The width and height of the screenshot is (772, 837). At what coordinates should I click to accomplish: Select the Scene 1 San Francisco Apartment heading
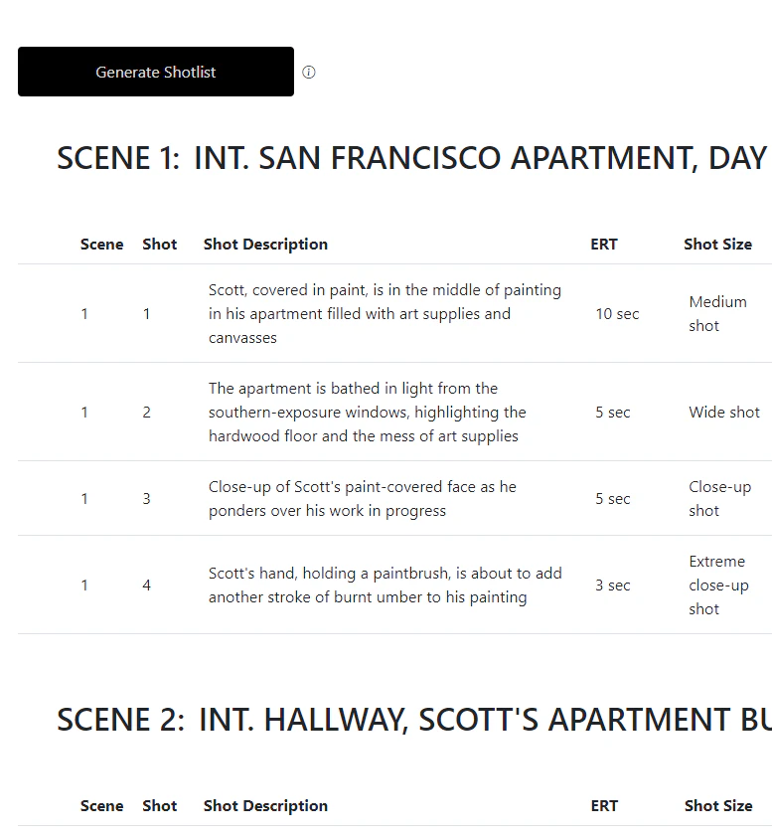click(411, 158)
